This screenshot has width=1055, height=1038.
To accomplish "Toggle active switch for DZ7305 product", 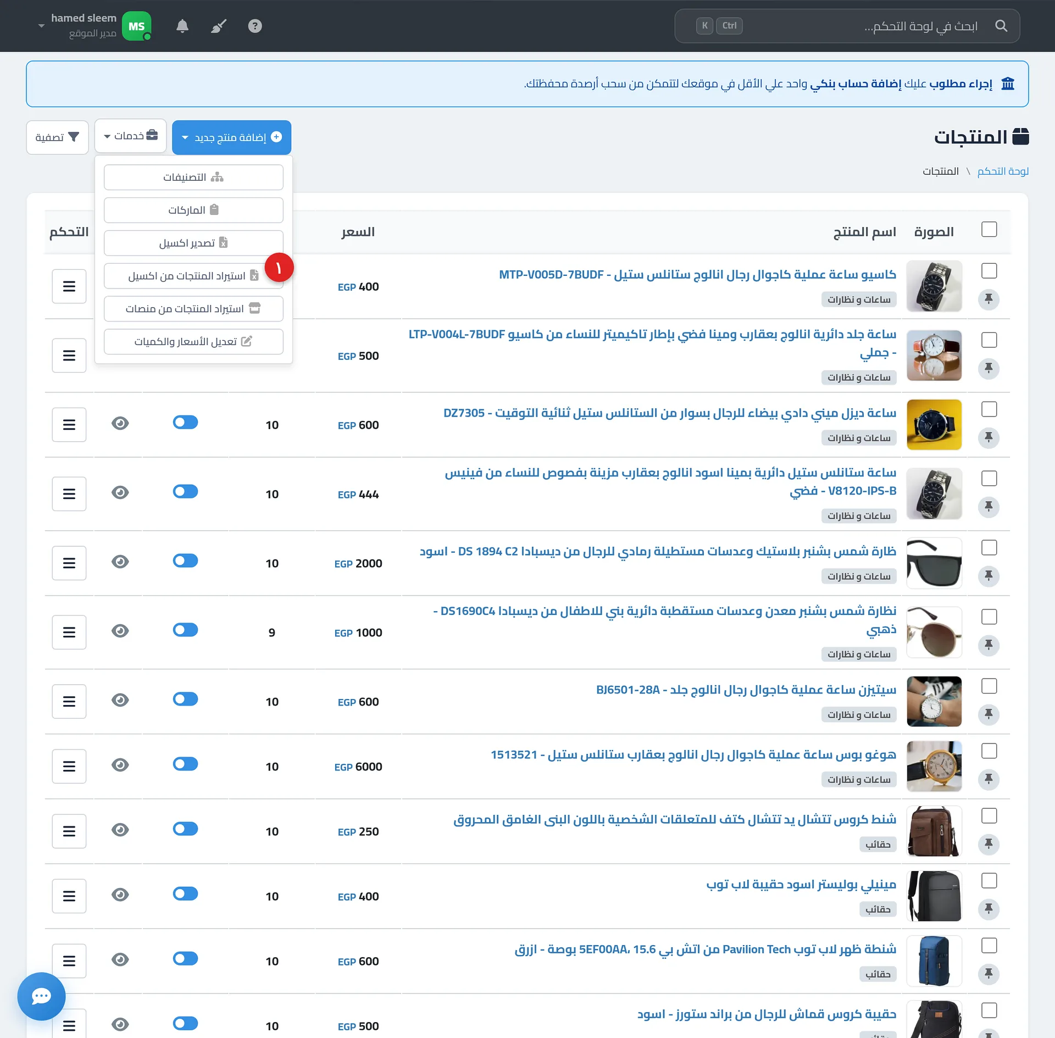I will click(185, 423).
